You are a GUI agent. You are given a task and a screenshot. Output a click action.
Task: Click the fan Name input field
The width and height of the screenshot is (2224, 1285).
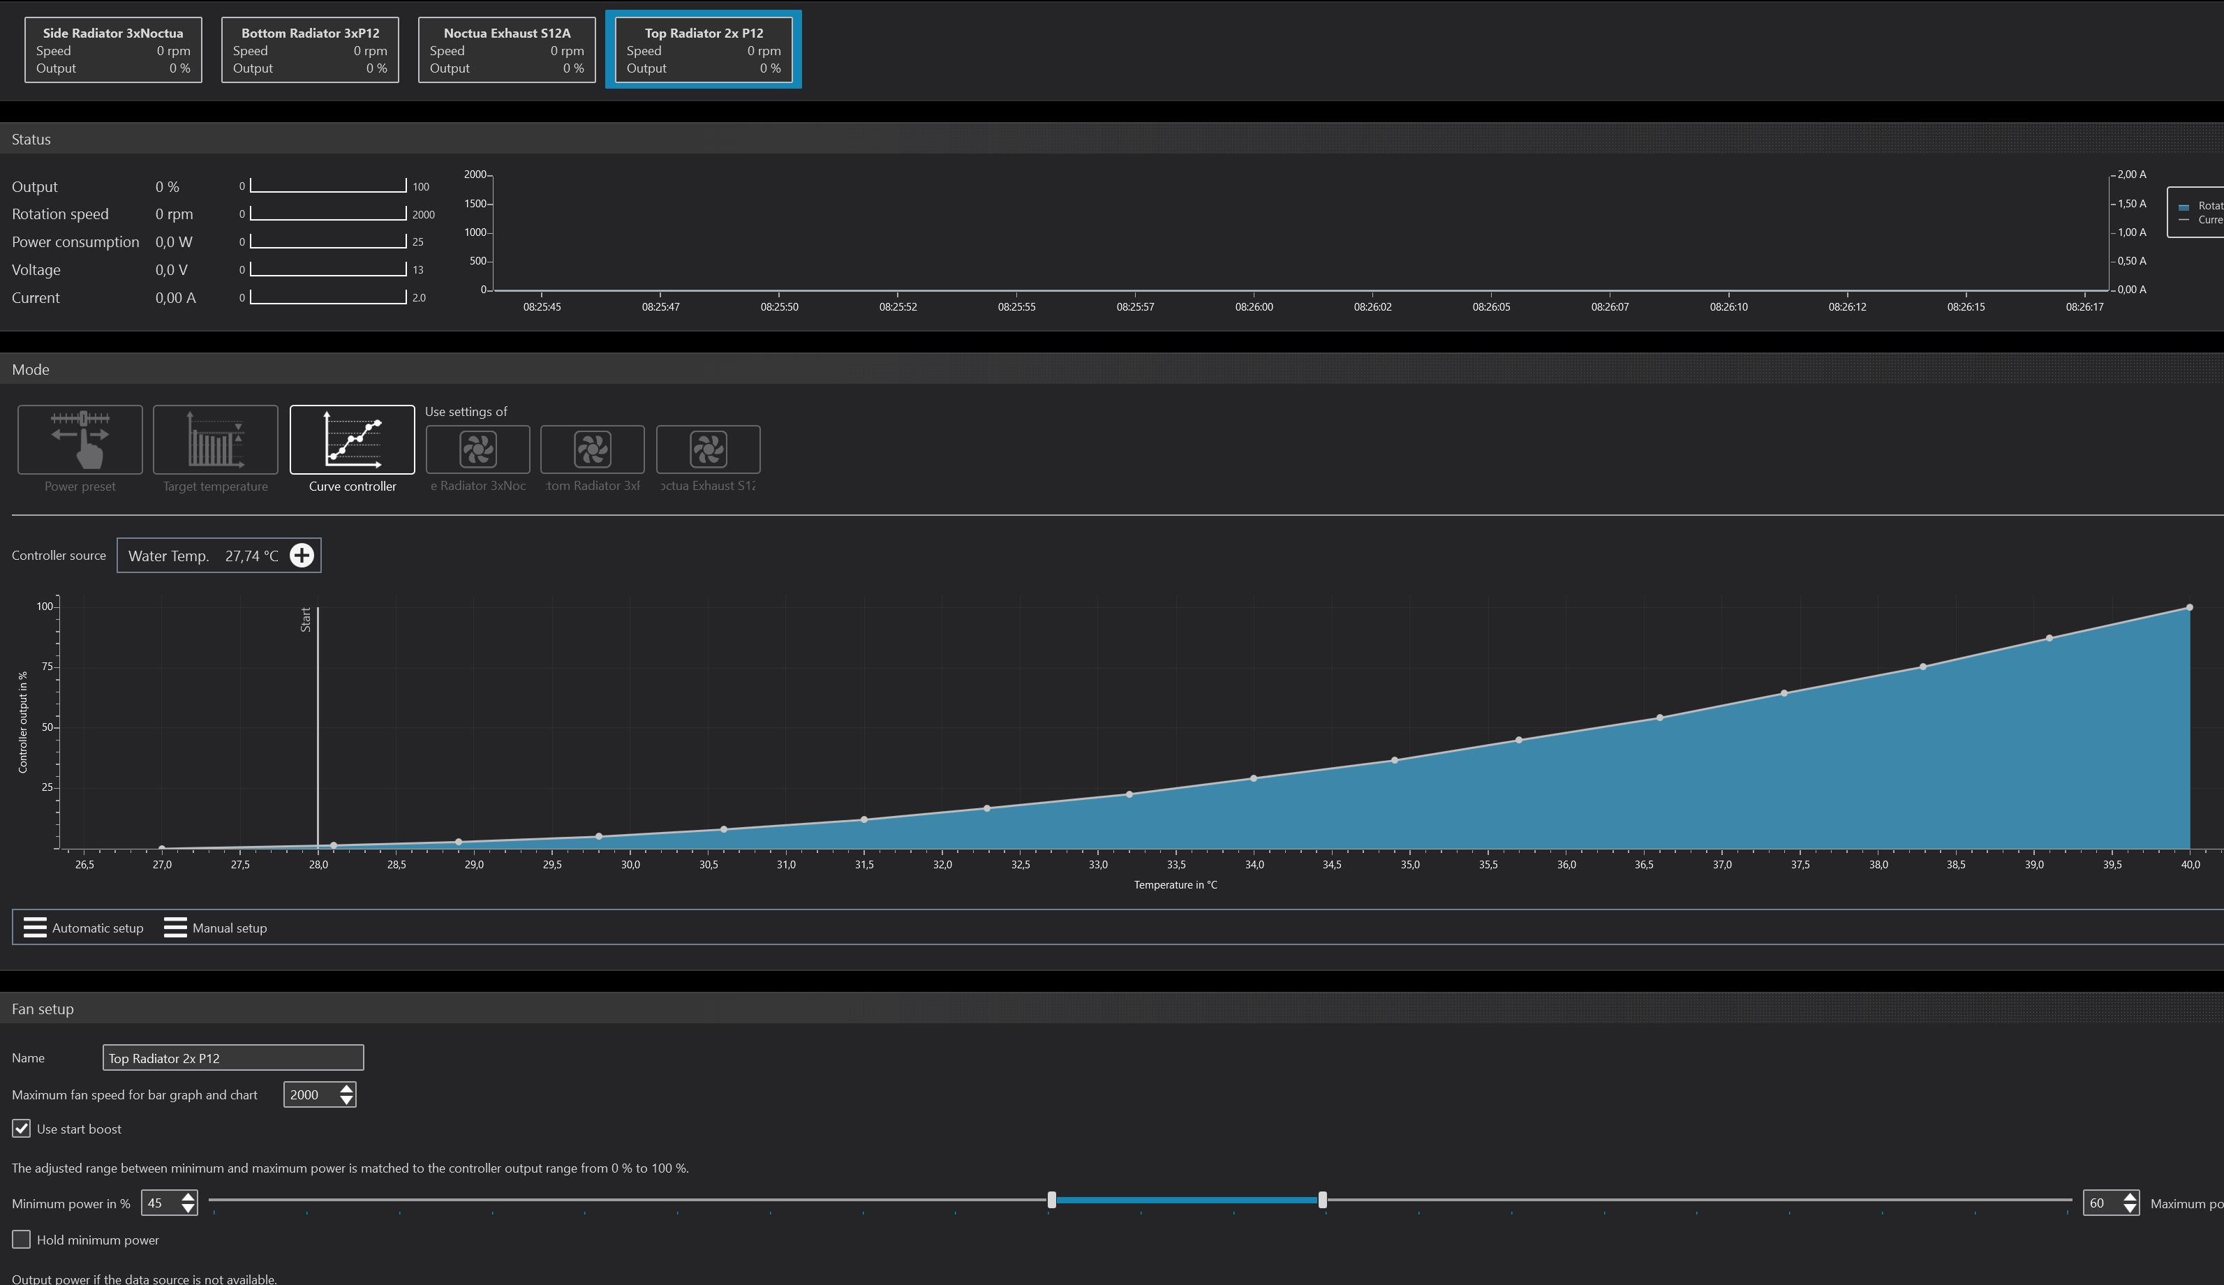(233, 1058)
